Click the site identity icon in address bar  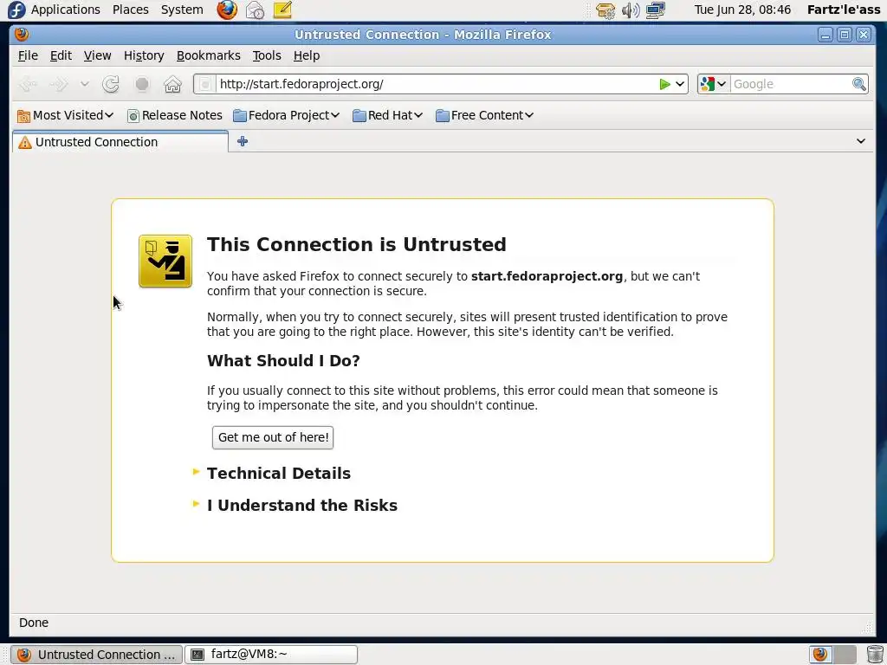click(x=205, y=84)
